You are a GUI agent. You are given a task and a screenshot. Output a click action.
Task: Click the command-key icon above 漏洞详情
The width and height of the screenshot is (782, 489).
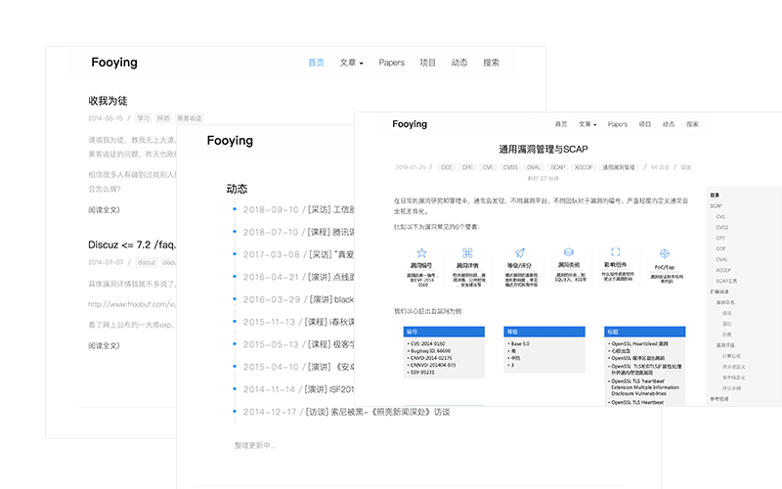coord(467,252)
